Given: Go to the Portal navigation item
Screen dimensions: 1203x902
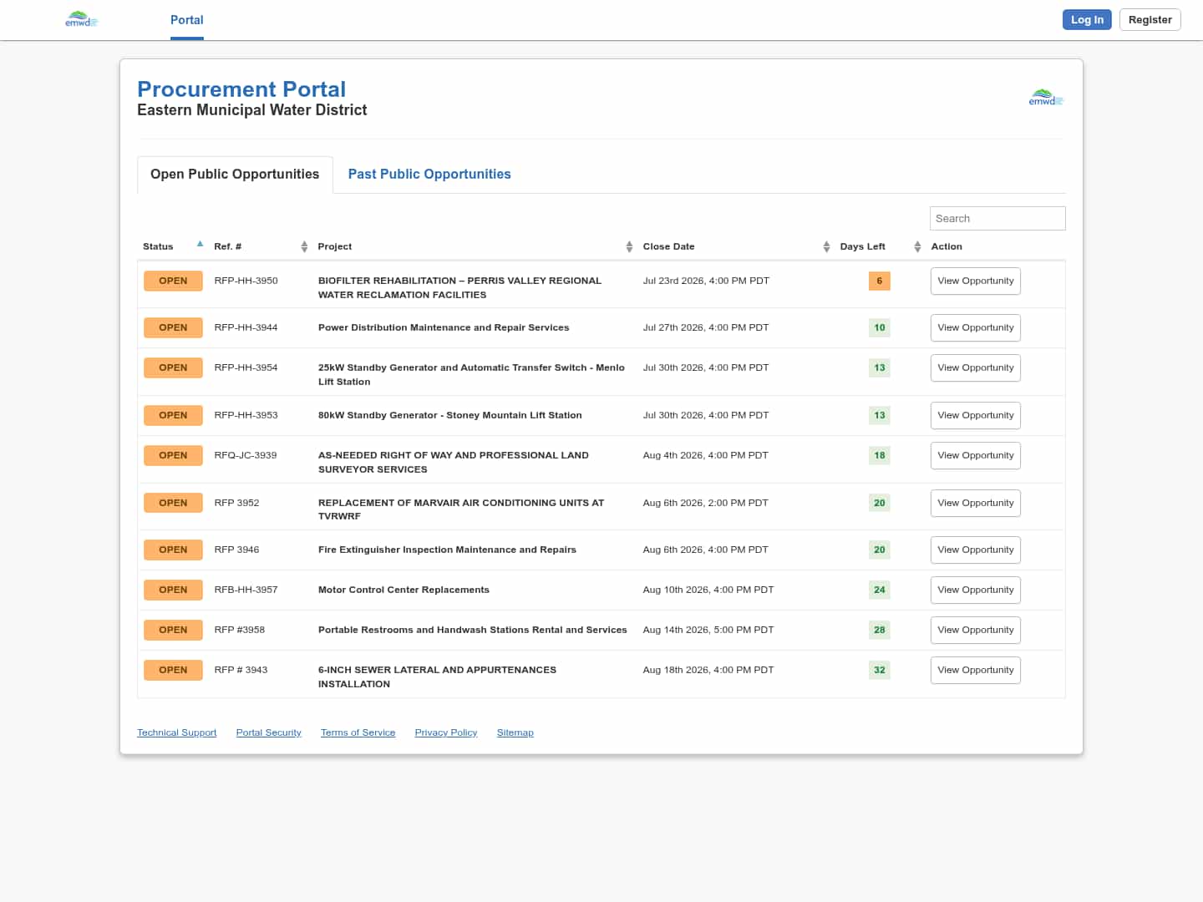Looking at the screenshot, I should click(187, 20).
